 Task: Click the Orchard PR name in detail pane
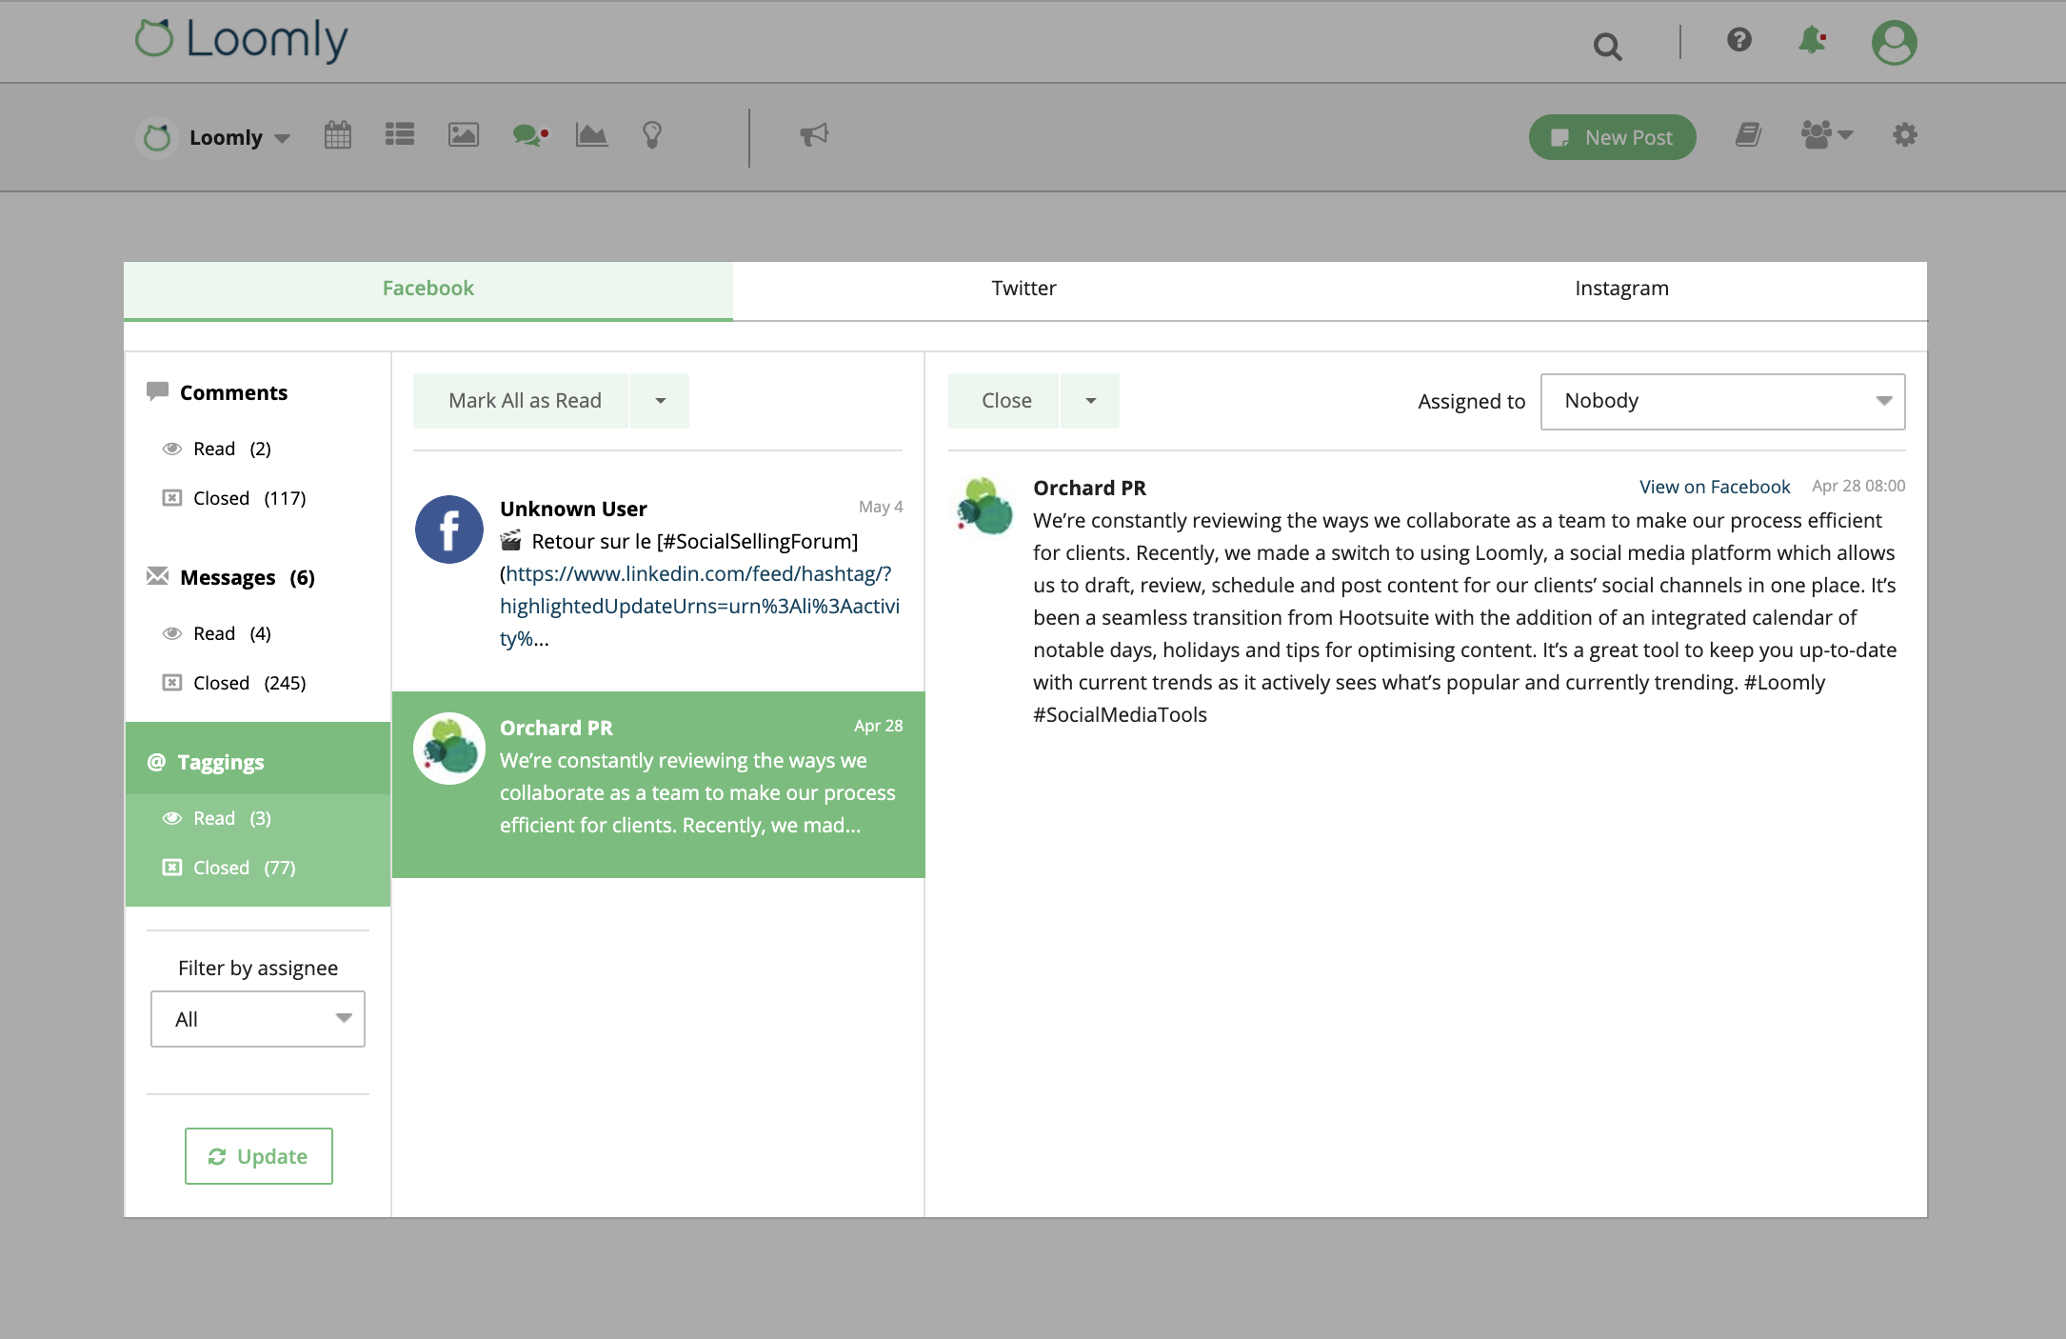[x=1090, y=488]
